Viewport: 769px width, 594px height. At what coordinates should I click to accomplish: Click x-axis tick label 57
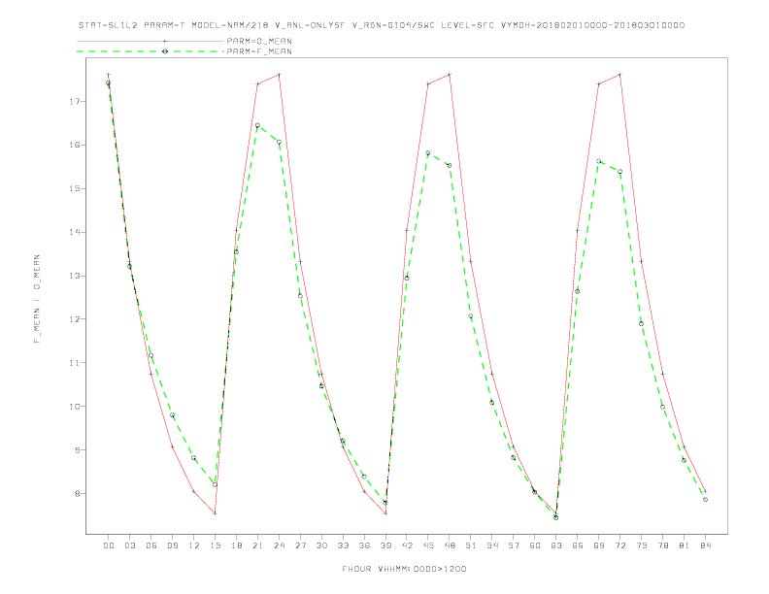pos(514,545)
